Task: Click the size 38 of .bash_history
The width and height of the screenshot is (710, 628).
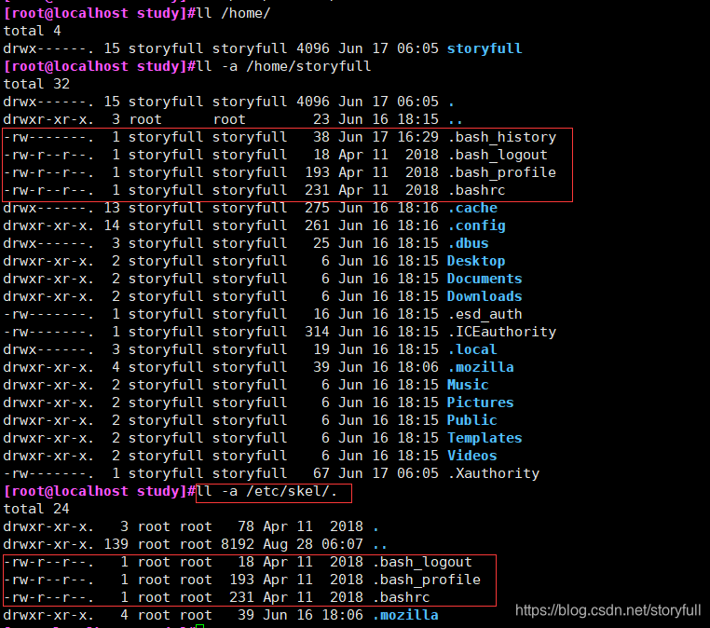Action: point(321,137)
